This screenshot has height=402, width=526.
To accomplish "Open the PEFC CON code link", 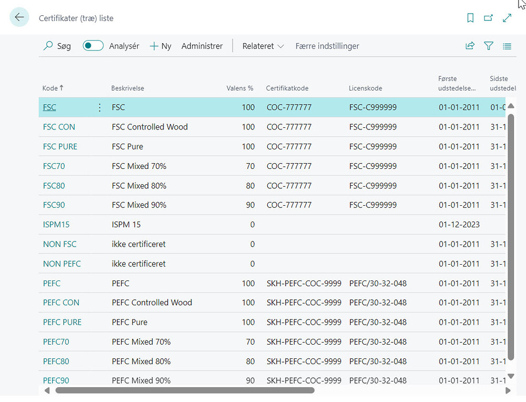I will [61, 303].
